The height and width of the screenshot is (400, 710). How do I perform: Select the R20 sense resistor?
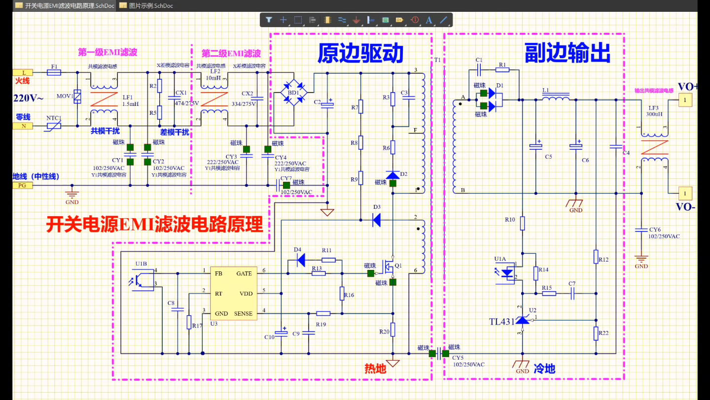click(x=393, y=330)
